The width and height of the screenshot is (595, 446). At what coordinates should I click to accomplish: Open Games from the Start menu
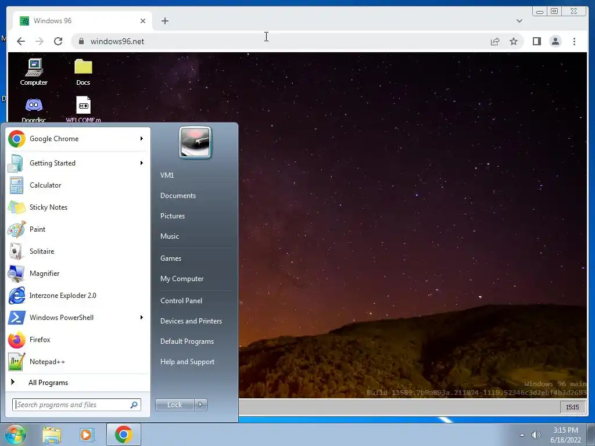click(x=171, y=258)
